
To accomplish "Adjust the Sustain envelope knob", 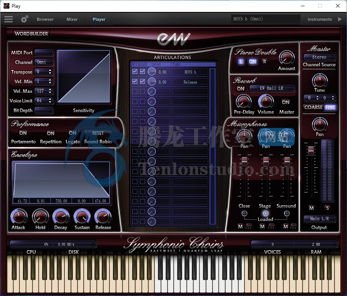I will 82,216.
